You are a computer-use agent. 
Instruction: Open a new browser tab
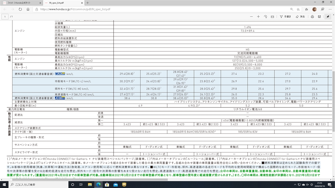point(88,3)
